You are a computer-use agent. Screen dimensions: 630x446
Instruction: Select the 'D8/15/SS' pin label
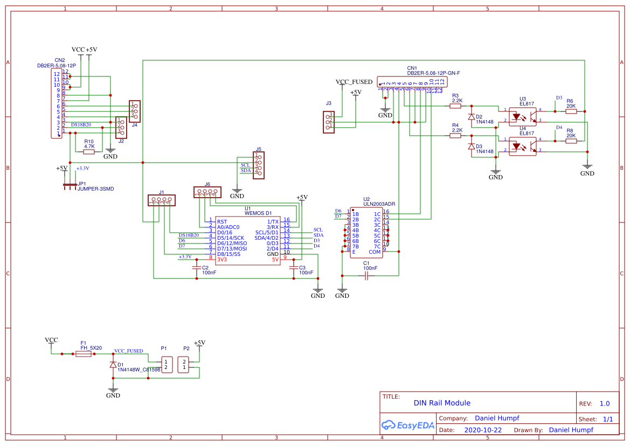[229, 254]
